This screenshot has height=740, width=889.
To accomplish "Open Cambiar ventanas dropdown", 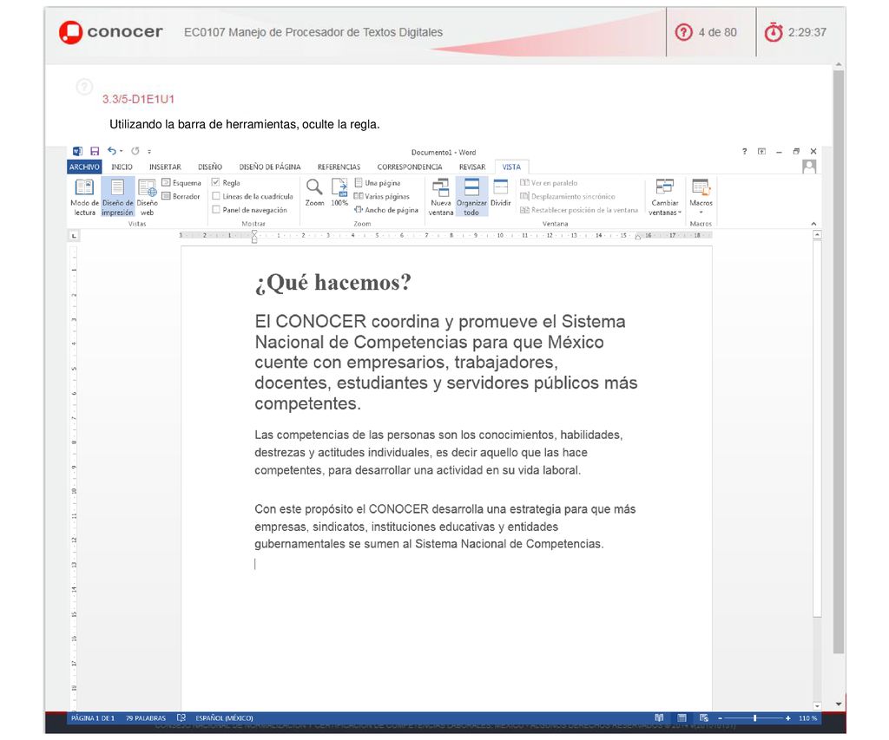I will [x=664, y=197].
